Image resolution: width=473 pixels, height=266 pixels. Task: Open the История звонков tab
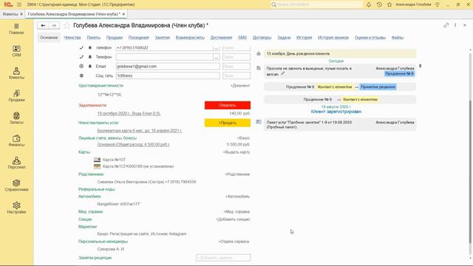point(333,38)
